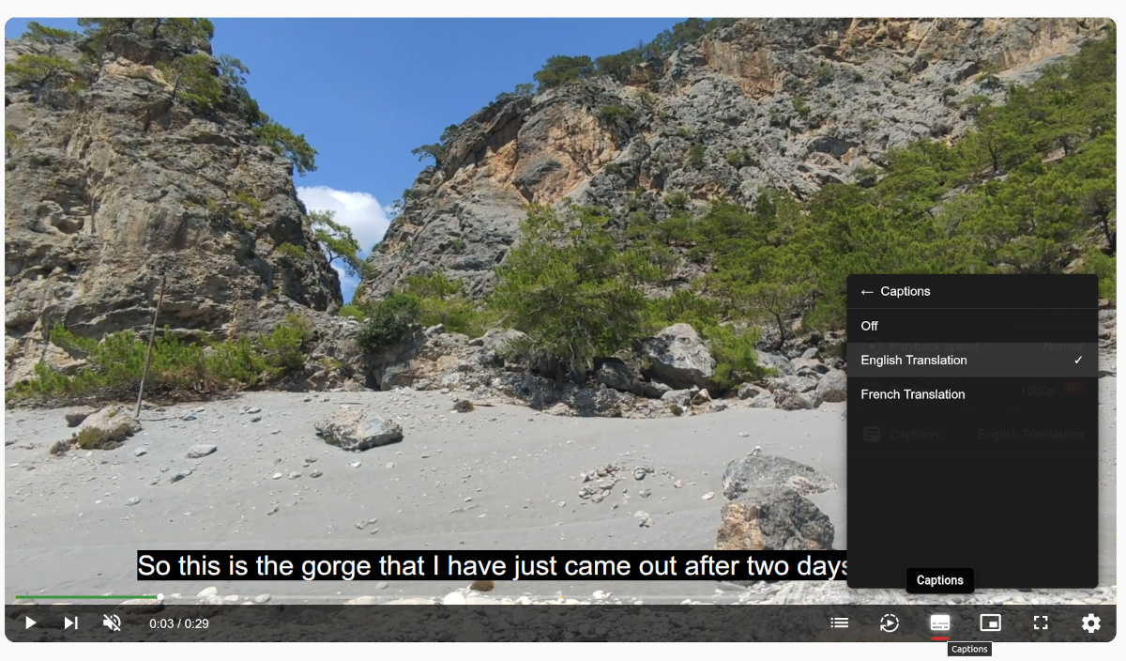Skip to the next video
This screenshot has width=1126, height=661.
(x=70, y=623)
